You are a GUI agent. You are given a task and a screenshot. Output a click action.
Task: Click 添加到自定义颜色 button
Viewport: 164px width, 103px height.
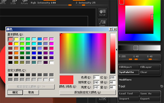click(x=88, y=92)
